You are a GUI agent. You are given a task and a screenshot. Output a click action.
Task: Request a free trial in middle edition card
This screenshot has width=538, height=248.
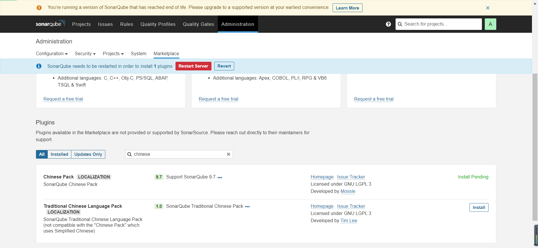coord(218,99)
